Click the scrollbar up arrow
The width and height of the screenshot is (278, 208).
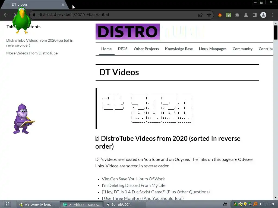tap(276, 23)
